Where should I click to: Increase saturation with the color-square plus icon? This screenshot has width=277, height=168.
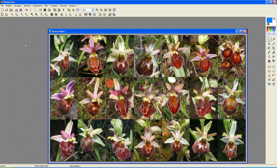tap(36, 15)
